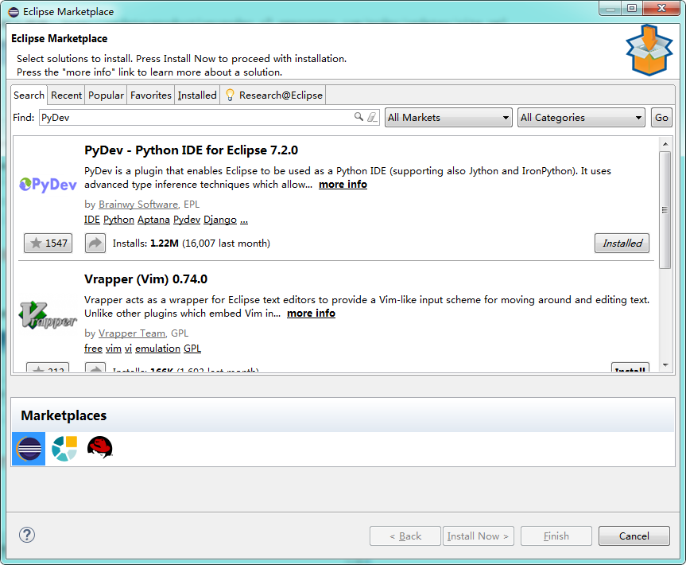Open Vrapper Team author link
The image size is (686, 565).
[x=132, y=333]
